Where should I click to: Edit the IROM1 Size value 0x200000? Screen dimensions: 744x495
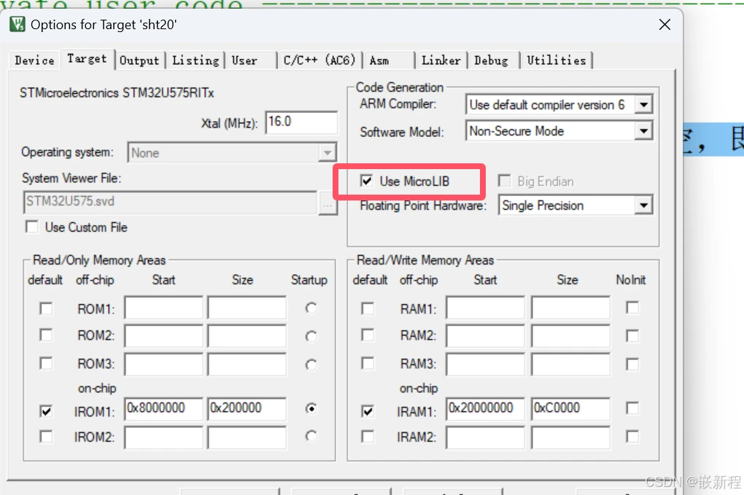click(247, 409)
